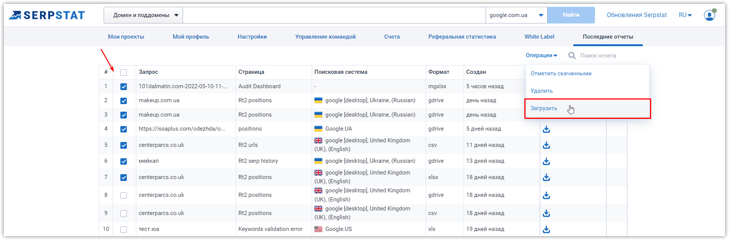The height and width of the screenshot is (240, 729).
Task: Download the centerparcs.co.uk gdrive report in row 8
Action: tap(546, 196)
